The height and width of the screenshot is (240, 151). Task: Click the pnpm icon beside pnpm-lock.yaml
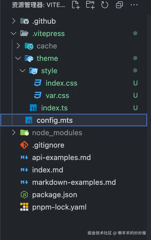click(24, 207)
